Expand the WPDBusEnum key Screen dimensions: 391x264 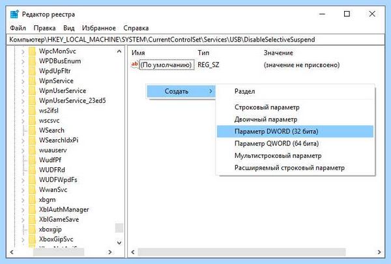click(23, 62)
